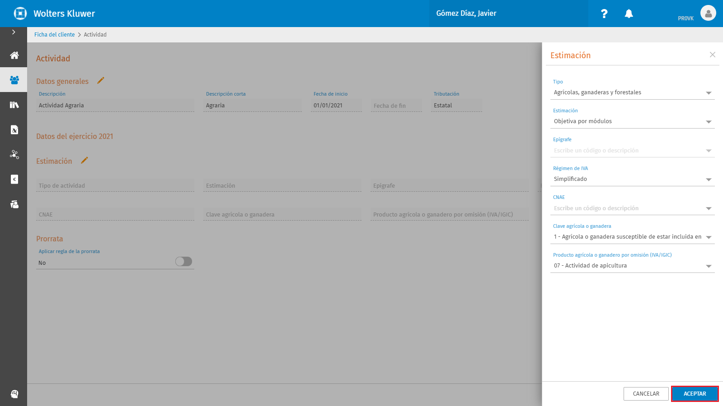Open the network nodes icon in sidebar

click(14, 154)
